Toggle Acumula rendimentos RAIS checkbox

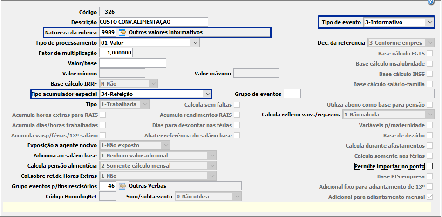point(237,115)
